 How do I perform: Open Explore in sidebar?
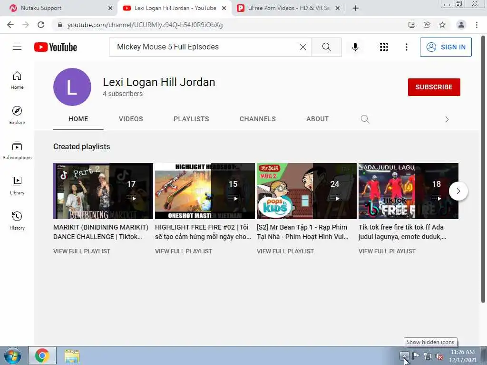[x=17, y=115]
